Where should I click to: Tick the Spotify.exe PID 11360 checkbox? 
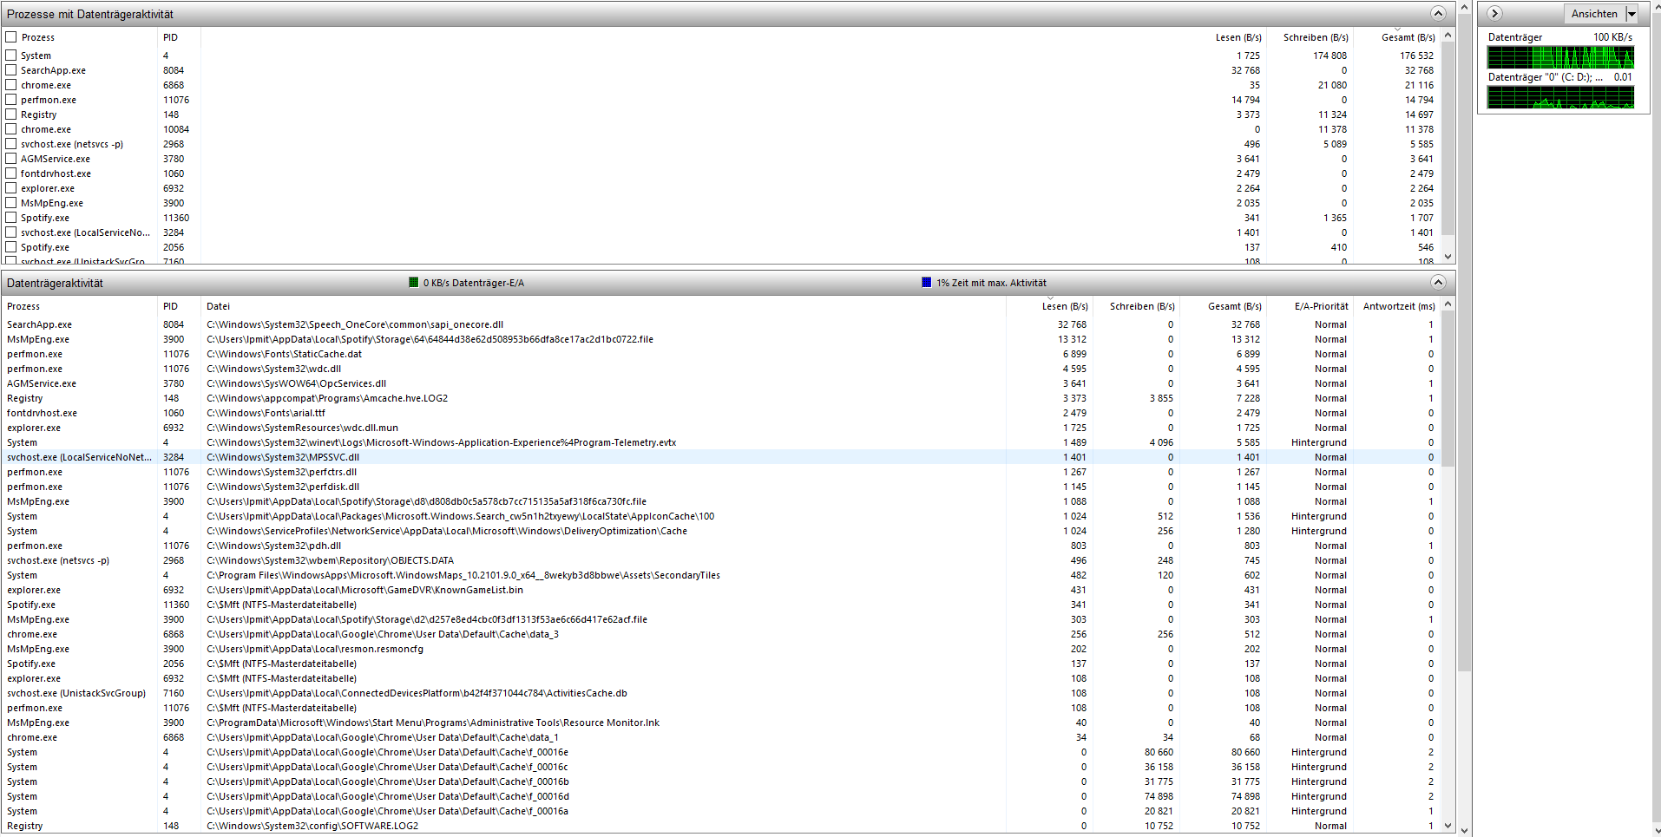[11, 218]
